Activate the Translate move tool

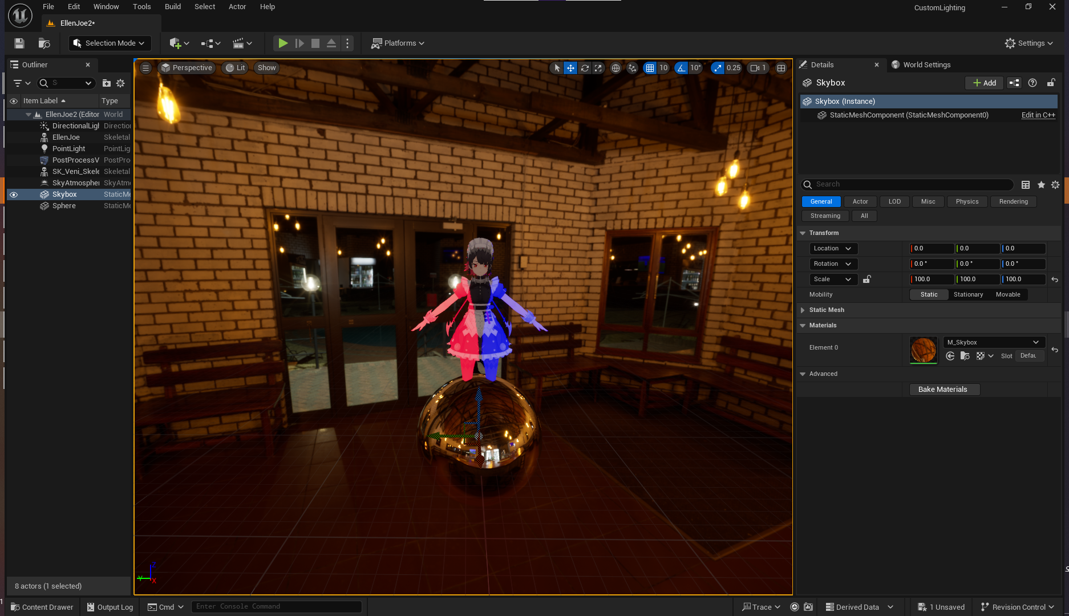click(x=570, y=68)
